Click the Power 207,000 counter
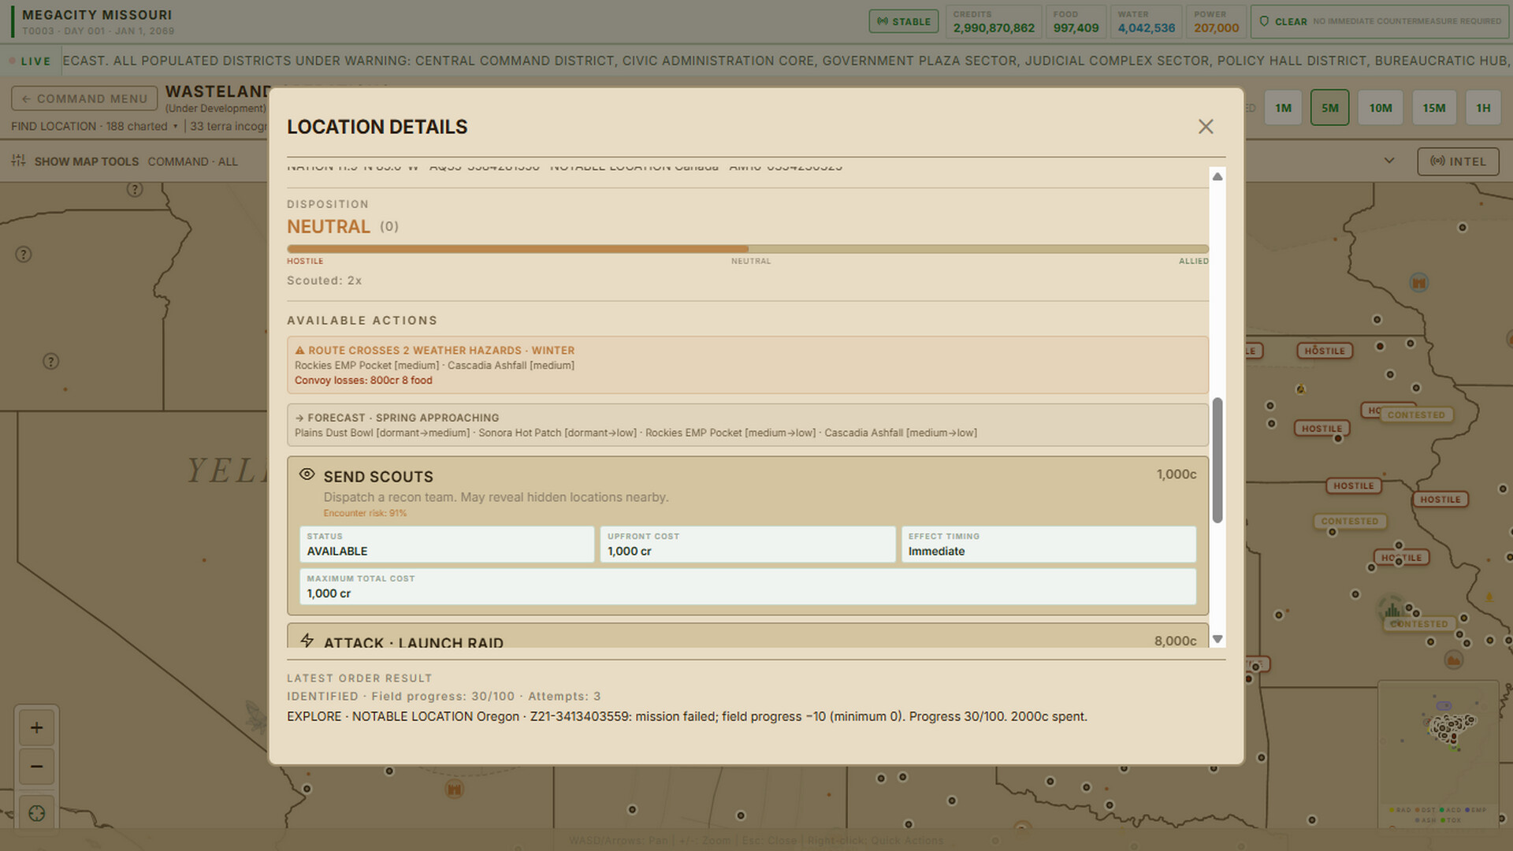 coord(1216,21)
